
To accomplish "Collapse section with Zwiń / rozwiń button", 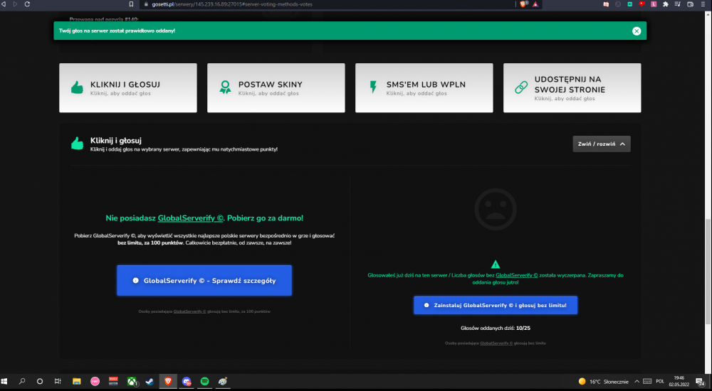I will click(x=601, y=144).
